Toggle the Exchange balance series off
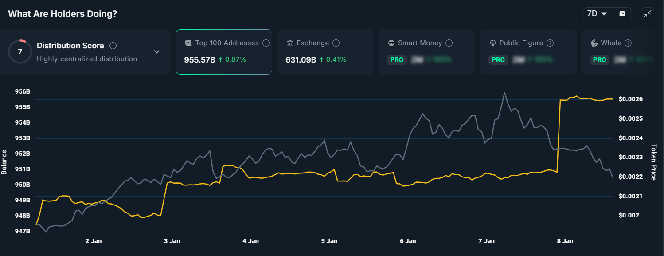 (x=325, y=52)
